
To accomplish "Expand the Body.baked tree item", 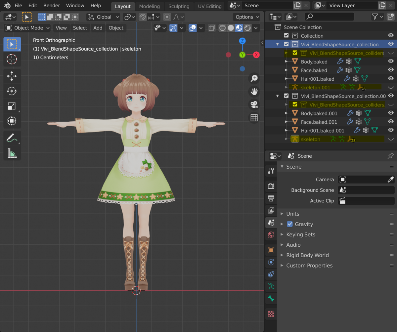I will [287, 62].
